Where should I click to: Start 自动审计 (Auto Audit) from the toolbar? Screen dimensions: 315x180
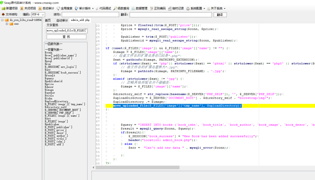click(40, 8)
